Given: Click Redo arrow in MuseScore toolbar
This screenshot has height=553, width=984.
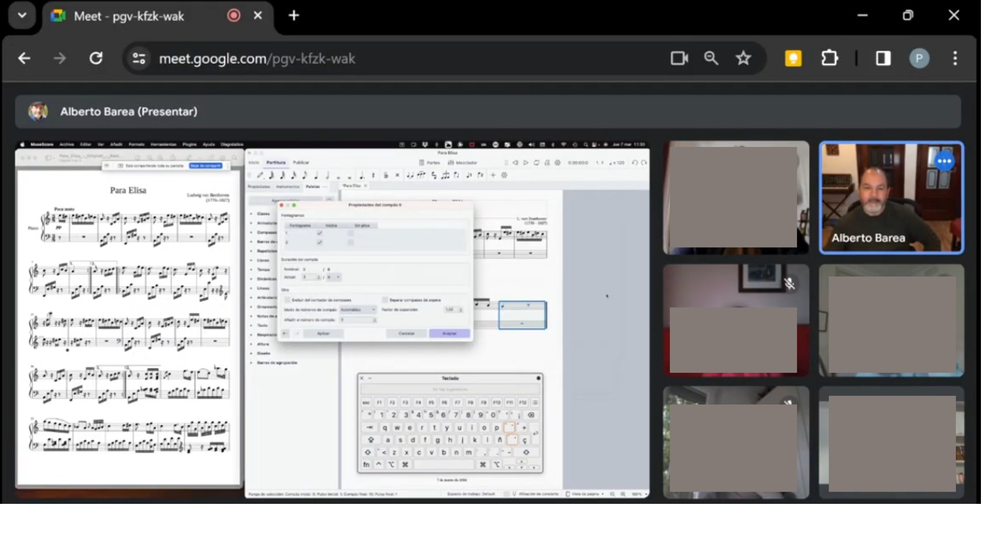Looking at the screenshot, I should pyautogui.click(x=644, y=163).
